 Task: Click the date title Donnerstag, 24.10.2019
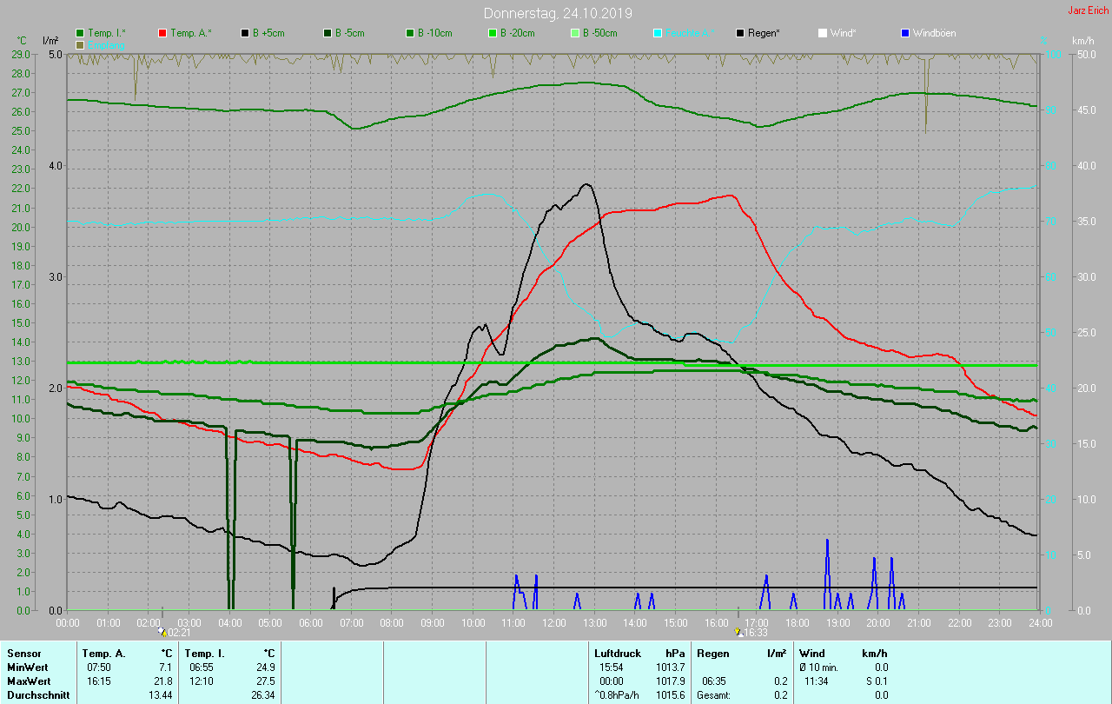coord(558,14)
